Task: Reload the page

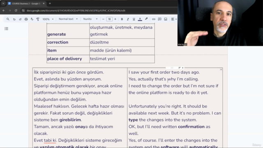Action: tap(16, 10)
